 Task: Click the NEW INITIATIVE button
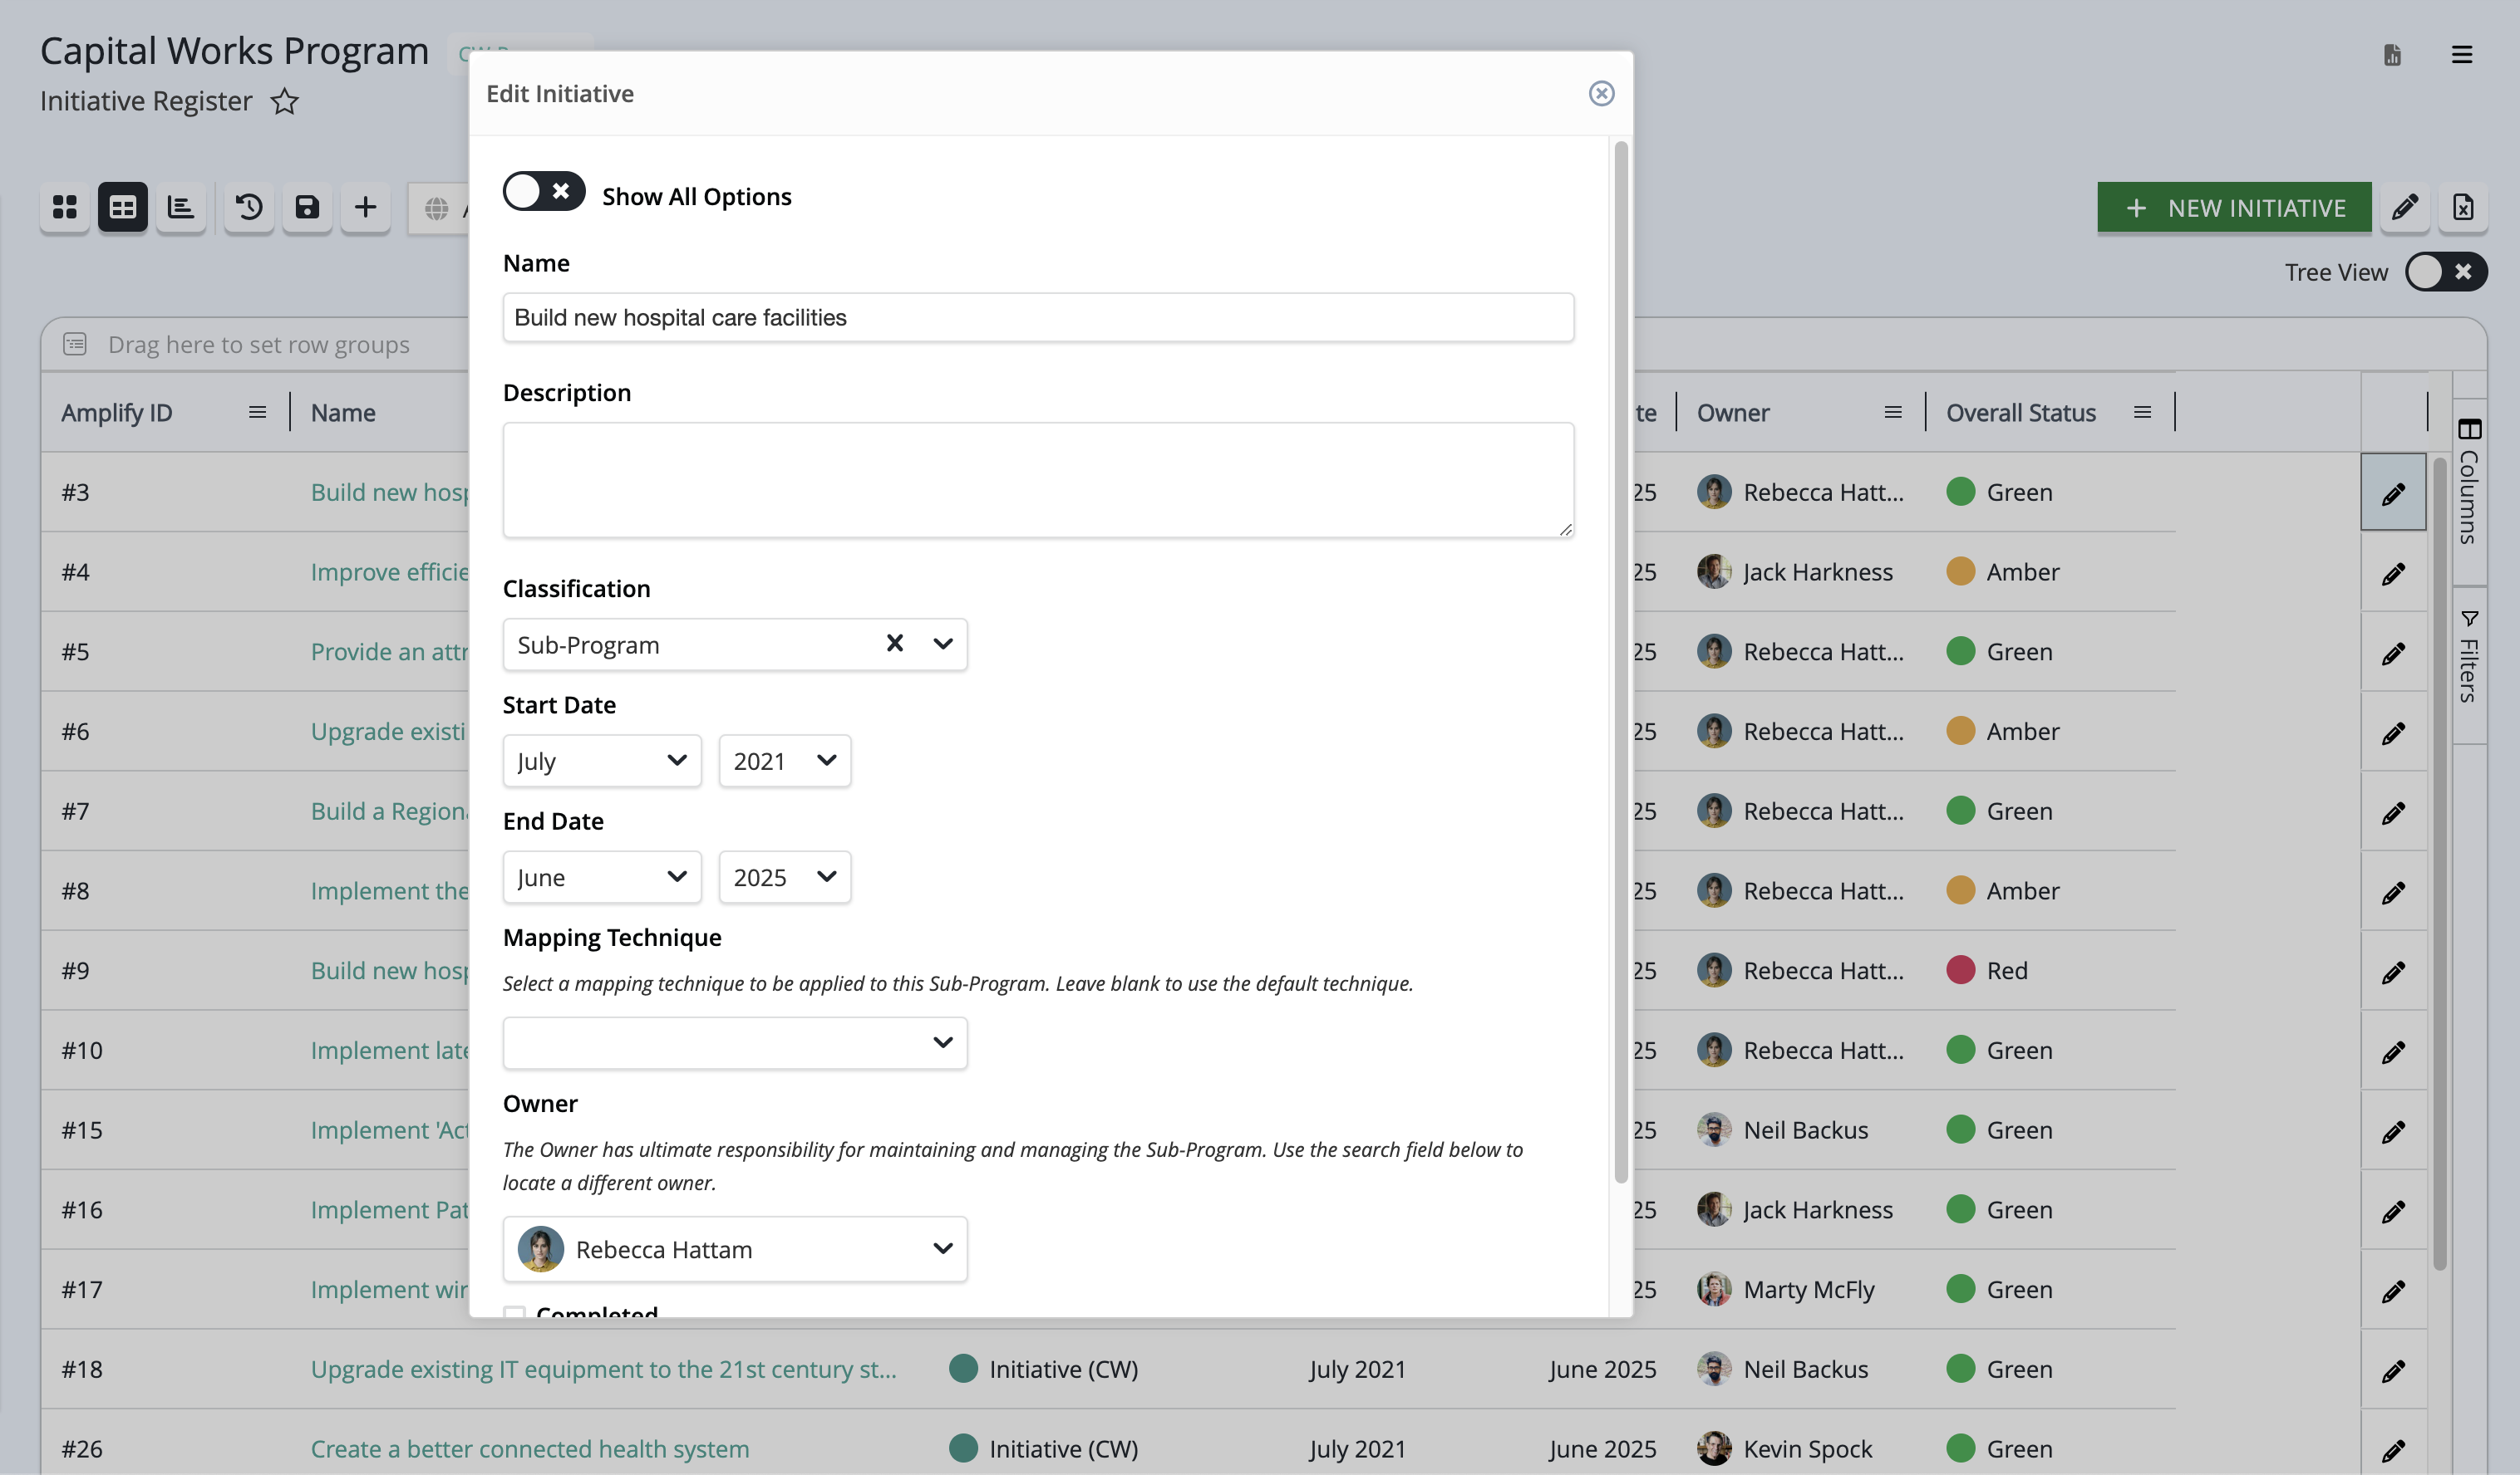pos(2234,208)
